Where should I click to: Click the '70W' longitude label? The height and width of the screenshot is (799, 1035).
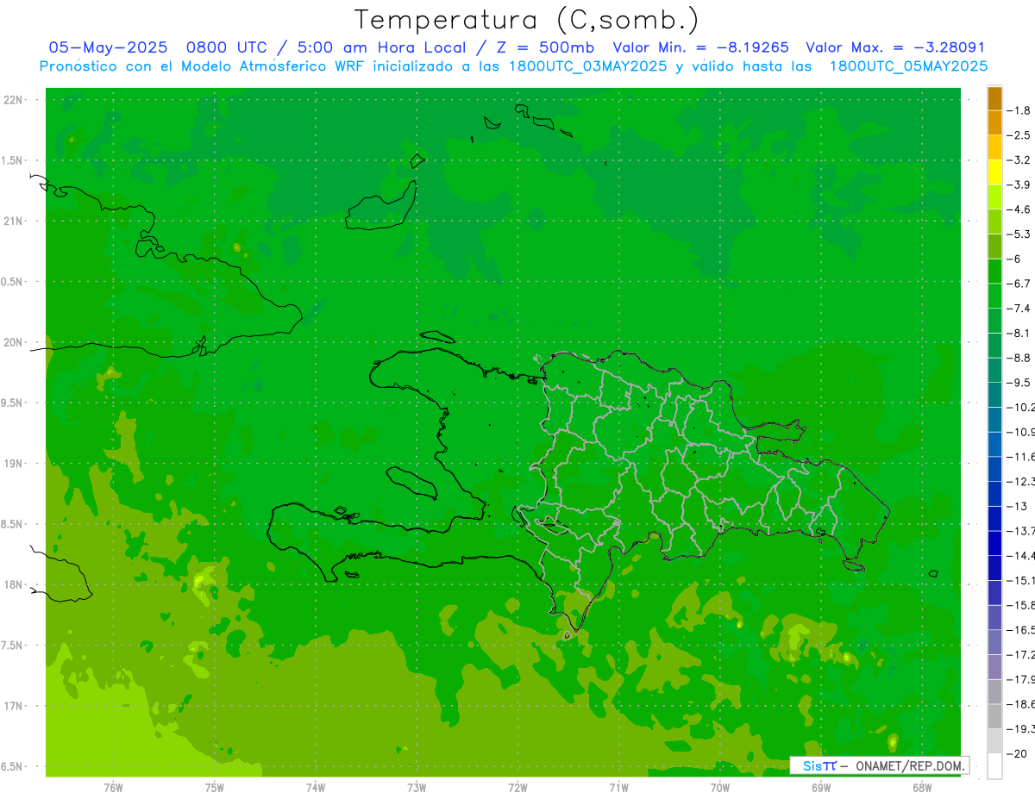[x=720, y=787]
